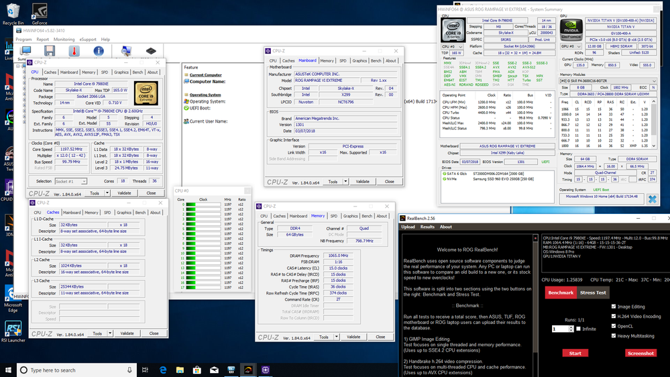
Task: Open the RSI Launcher desktop icon
Action: coord(13,331)
